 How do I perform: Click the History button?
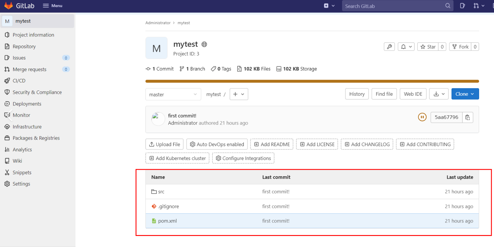pyautogui.click(x=357, y=94)
